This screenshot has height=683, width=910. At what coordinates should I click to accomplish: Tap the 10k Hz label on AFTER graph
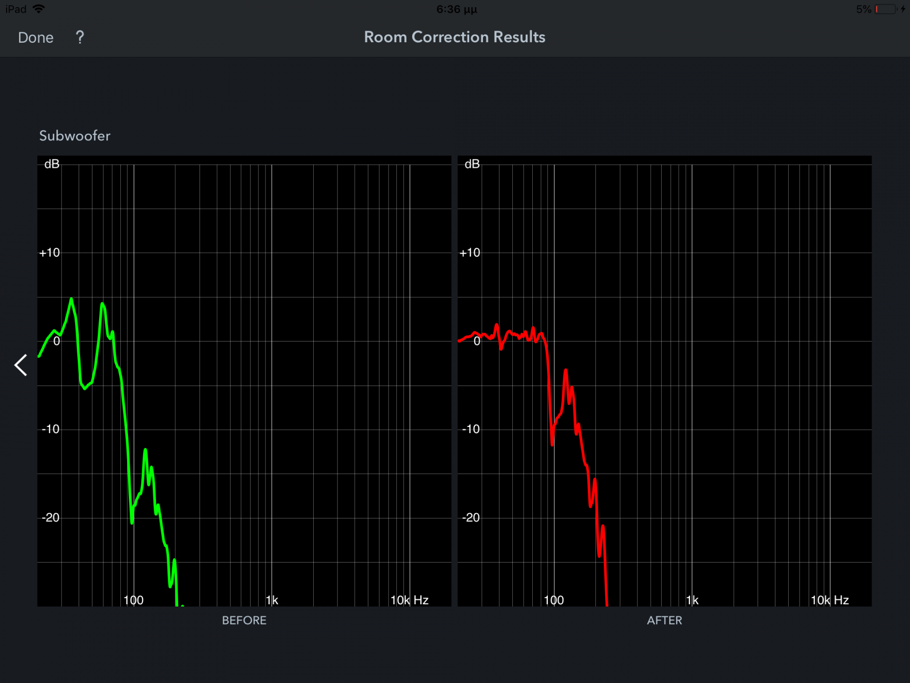[829, 600]
